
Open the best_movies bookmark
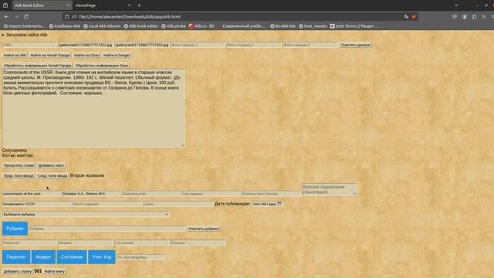313,26
